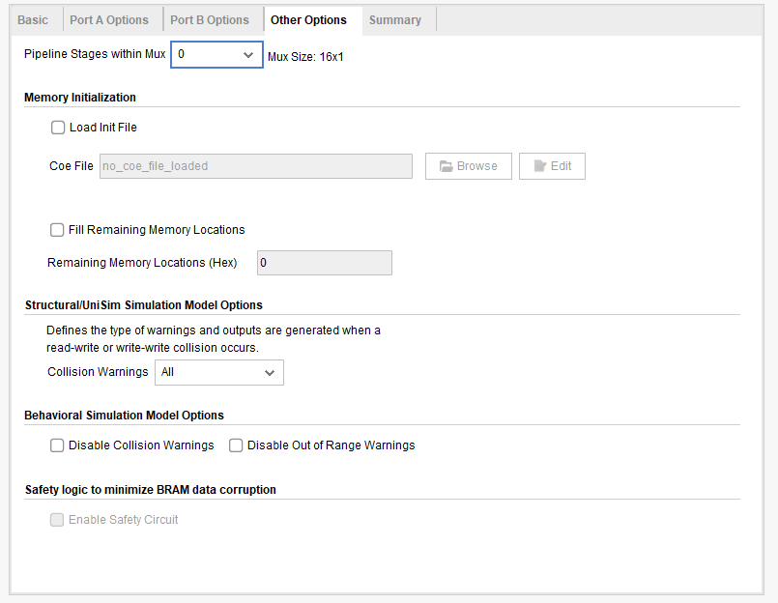Check Fill Remaining Memory Locations
Screen dimensions: 778x603
pos(57,230)
